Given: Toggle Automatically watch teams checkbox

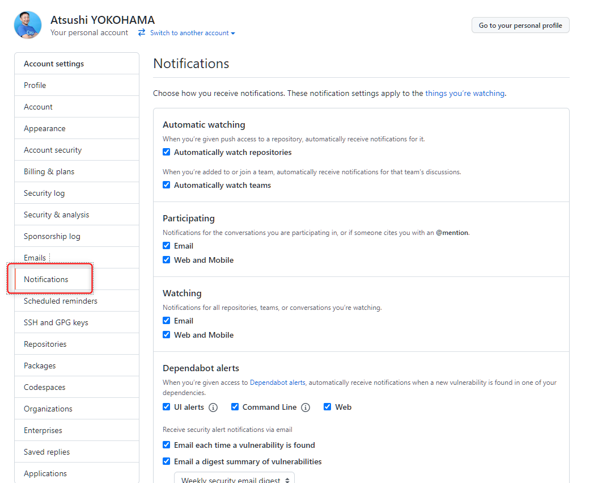Looking at the screenshot, I should coord(166,185).
